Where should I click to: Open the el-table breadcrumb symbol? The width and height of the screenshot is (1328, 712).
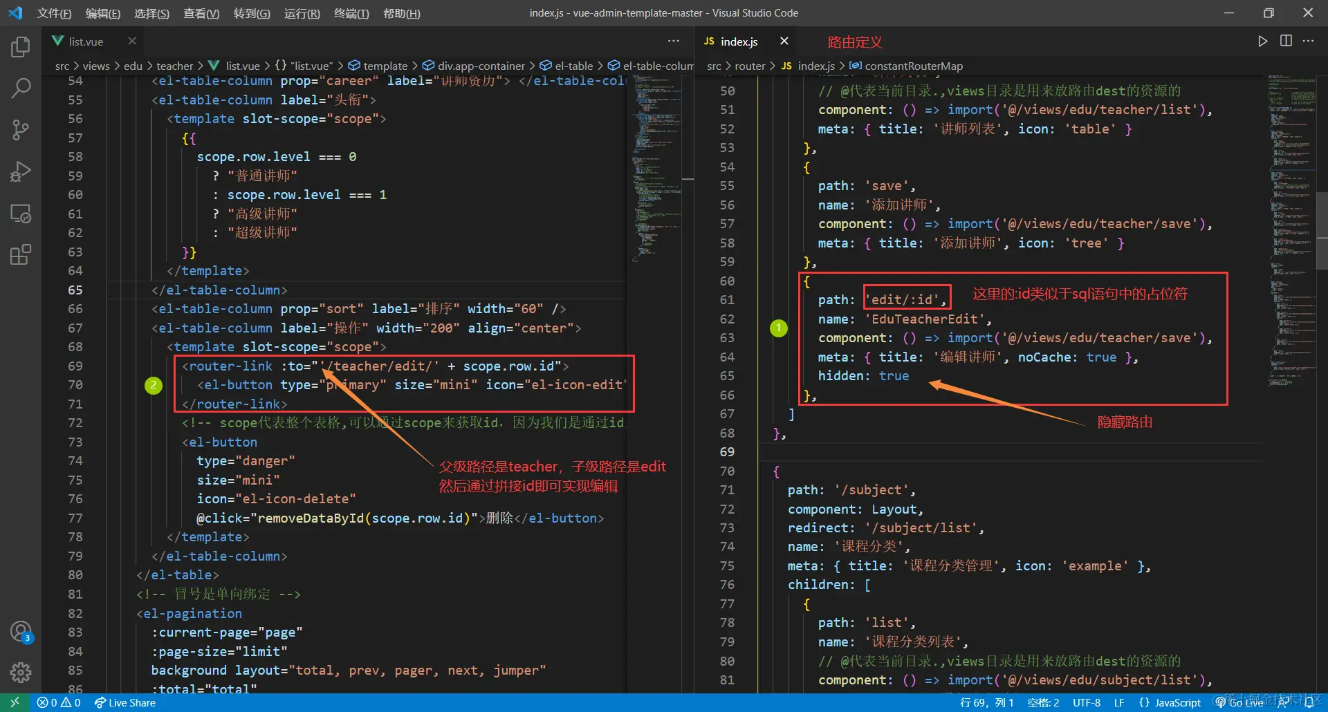[x=566, y=66]
